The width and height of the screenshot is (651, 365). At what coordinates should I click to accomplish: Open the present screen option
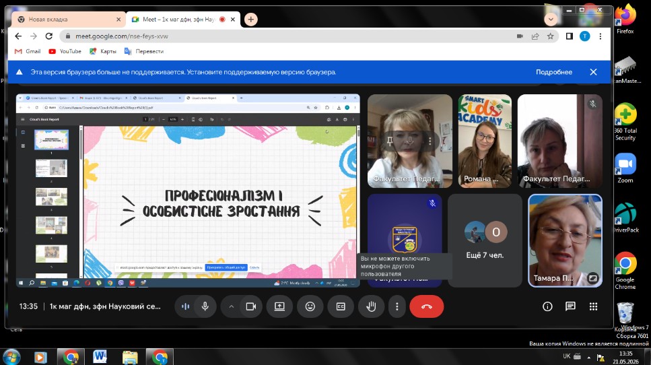(x=280, y=306)
